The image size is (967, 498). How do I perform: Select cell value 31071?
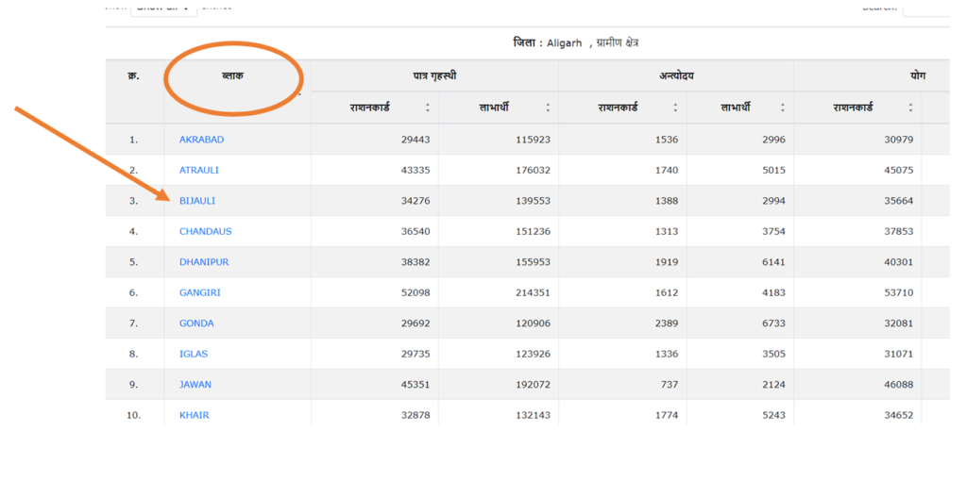click(899, 355)
